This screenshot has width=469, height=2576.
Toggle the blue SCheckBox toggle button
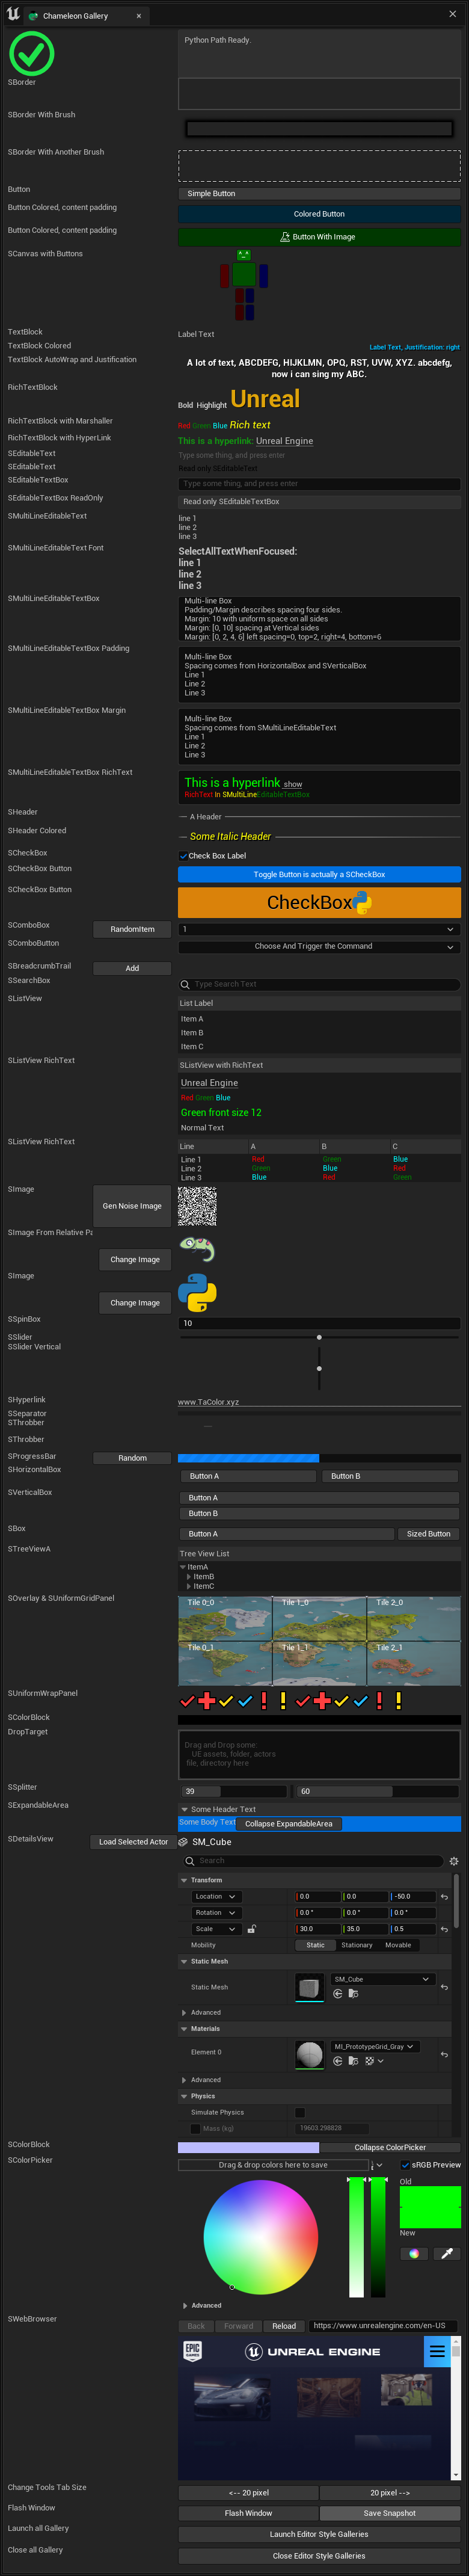point(319,874)
